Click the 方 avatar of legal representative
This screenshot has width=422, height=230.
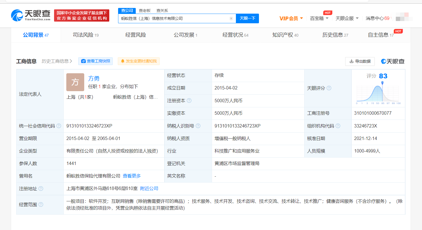point(75,82)
